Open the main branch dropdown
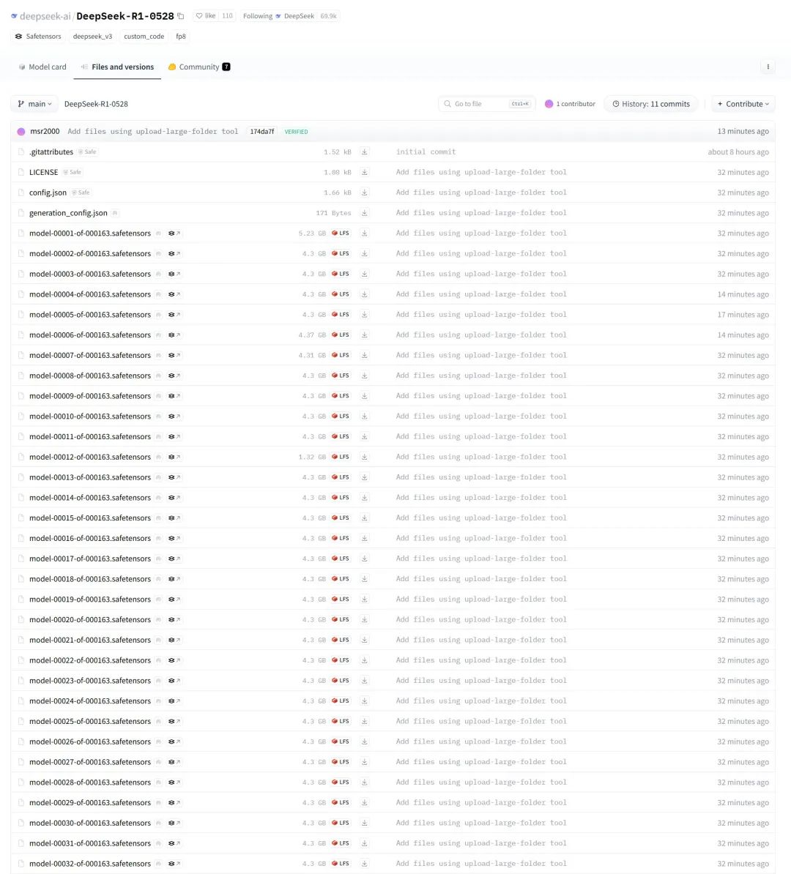The height and width of the screenshot is (874, 791). [x=34, y=104]
